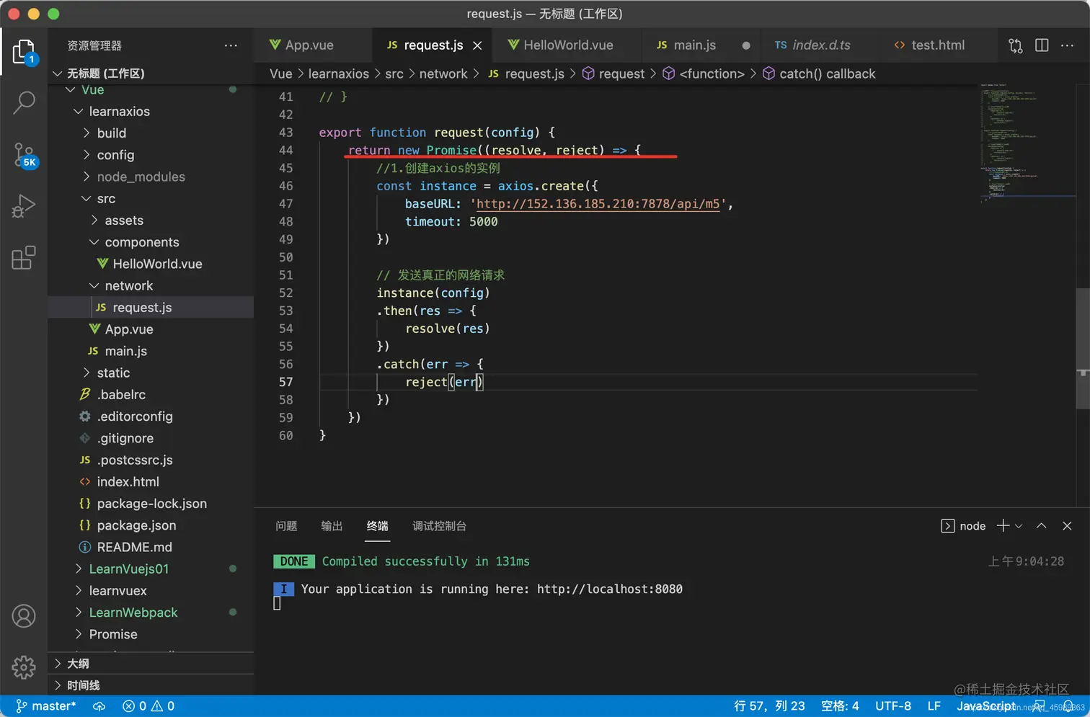Switch to the 问题 problems panel tab

(286, 526)
